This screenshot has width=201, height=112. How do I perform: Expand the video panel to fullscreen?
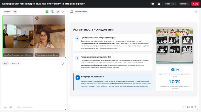coord(63,12)
